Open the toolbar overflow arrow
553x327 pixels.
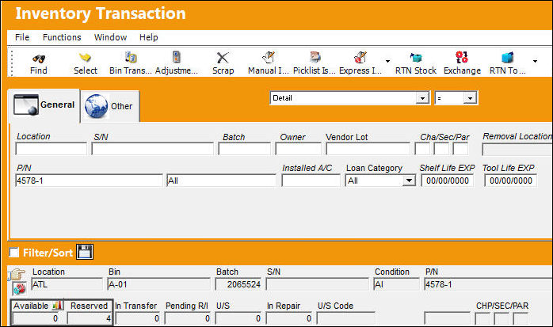point(535,61)
